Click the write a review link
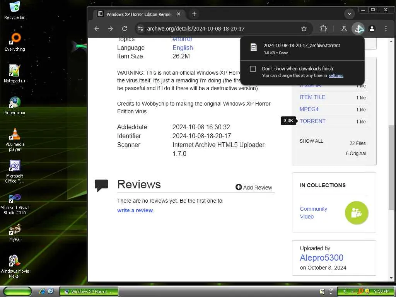The height and width of the screenshot is (297, 396). click(135, 210)
